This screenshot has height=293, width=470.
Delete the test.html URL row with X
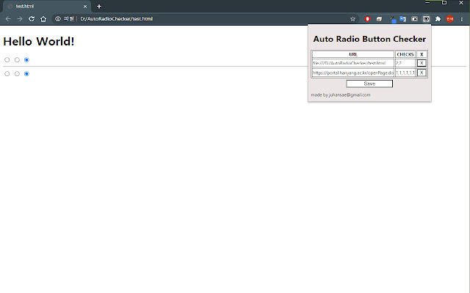click(x=422, y=63)
